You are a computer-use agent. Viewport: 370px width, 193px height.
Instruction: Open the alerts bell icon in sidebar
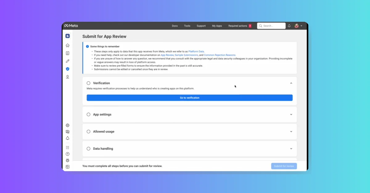coord(68,138)
